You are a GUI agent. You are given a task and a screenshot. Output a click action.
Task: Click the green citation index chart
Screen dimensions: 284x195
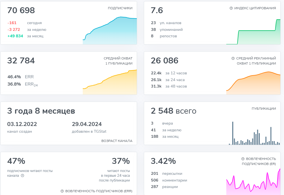tap(253, 32)
